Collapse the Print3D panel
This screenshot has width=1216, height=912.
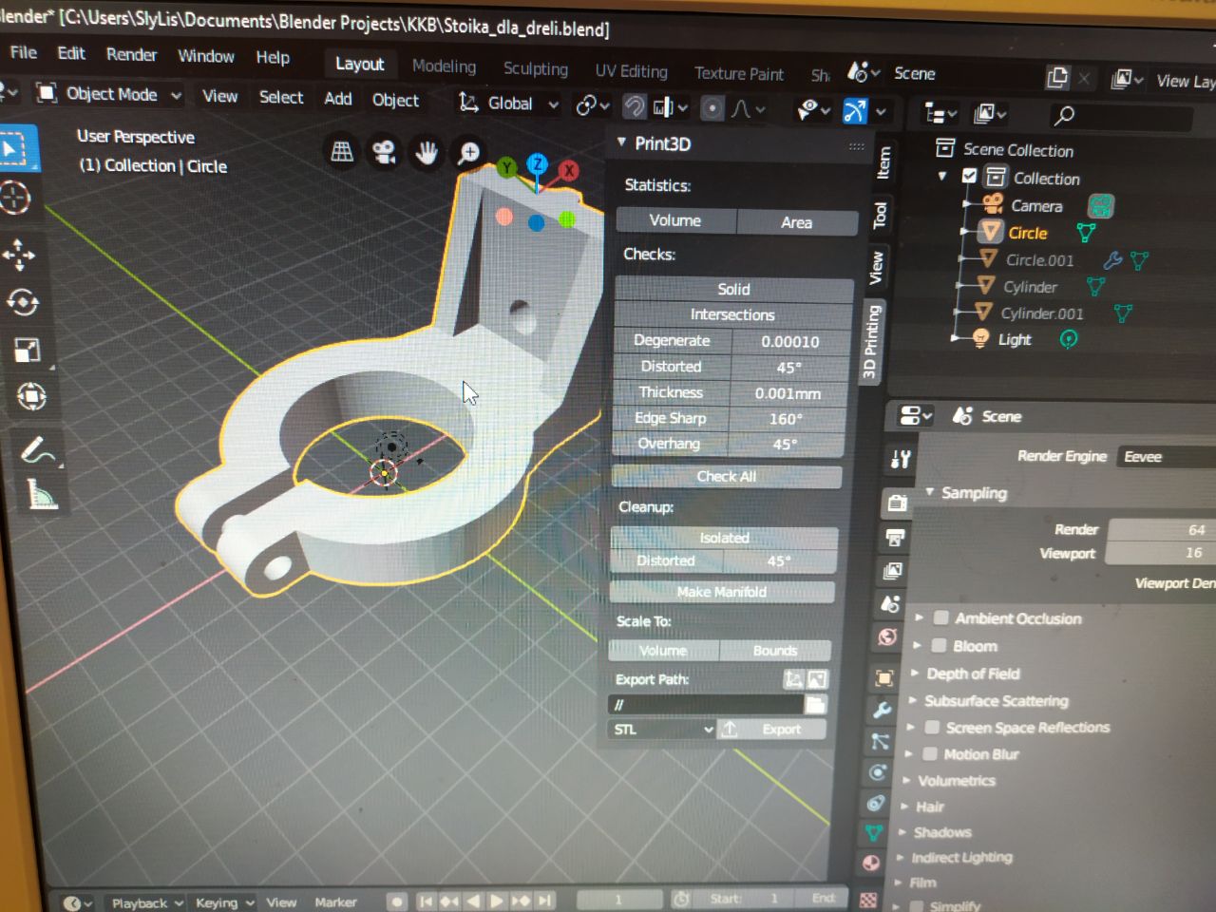(x=621, y=142)
